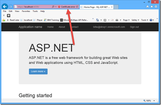This screenshot has height=105, width=161.
Task: Click the browser Back arrow button
Action: click(5, 7)
